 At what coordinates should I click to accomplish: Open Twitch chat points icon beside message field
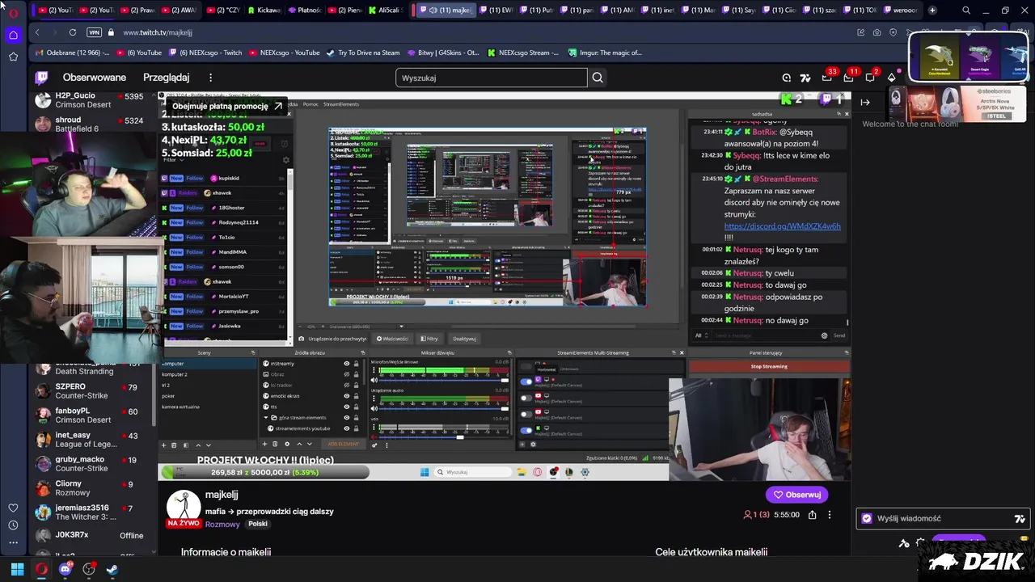867,519
